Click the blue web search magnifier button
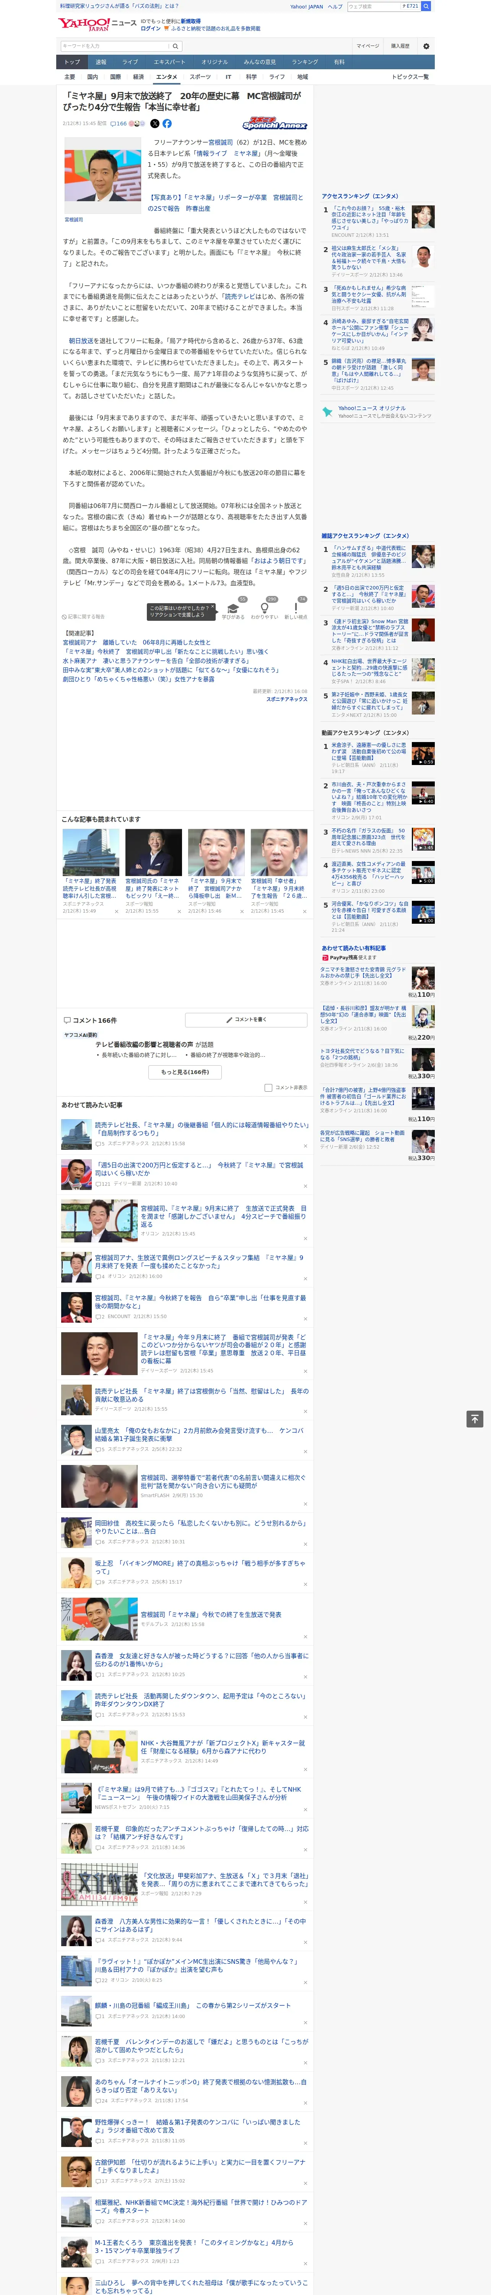This screenshot has height=2295, width=491. [x=426, y=6]
